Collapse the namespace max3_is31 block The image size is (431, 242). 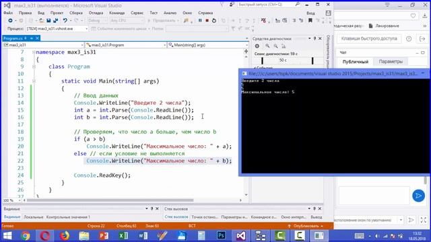pyautogui.click(x=34, y=52)
